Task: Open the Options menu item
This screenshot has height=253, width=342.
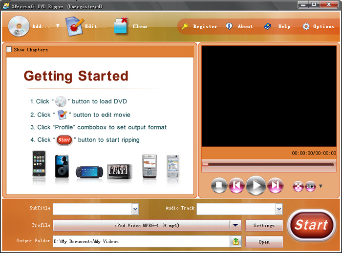Action: (x=323, y=26)
